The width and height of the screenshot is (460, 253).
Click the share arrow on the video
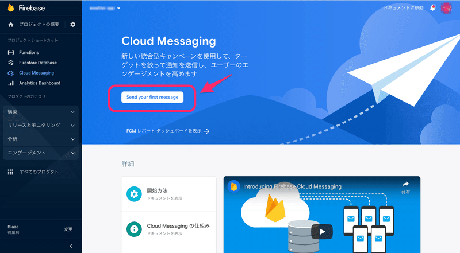pyautogui.click(x=405, y=184)
